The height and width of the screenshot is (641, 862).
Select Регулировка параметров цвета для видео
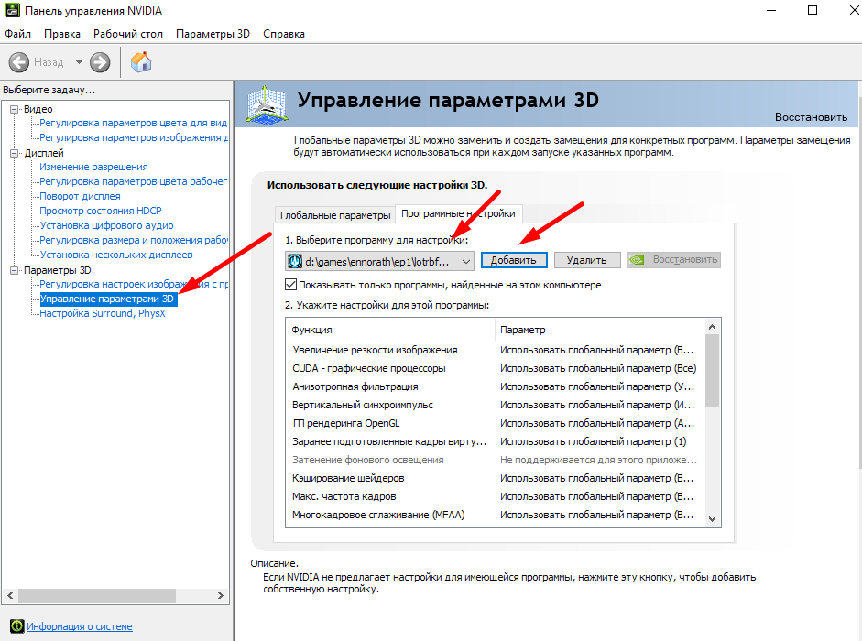(133, 123)
